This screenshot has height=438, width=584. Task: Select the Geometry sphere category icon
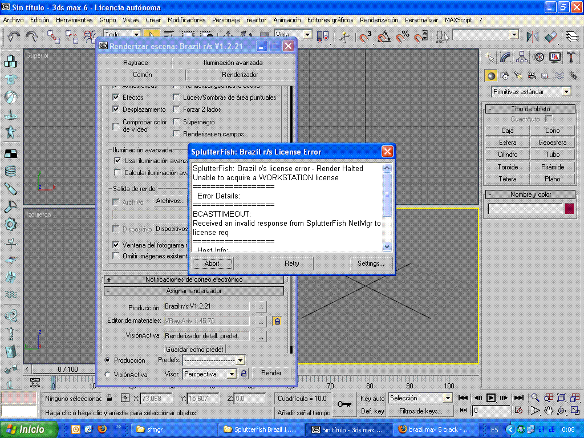coord(491,76)
